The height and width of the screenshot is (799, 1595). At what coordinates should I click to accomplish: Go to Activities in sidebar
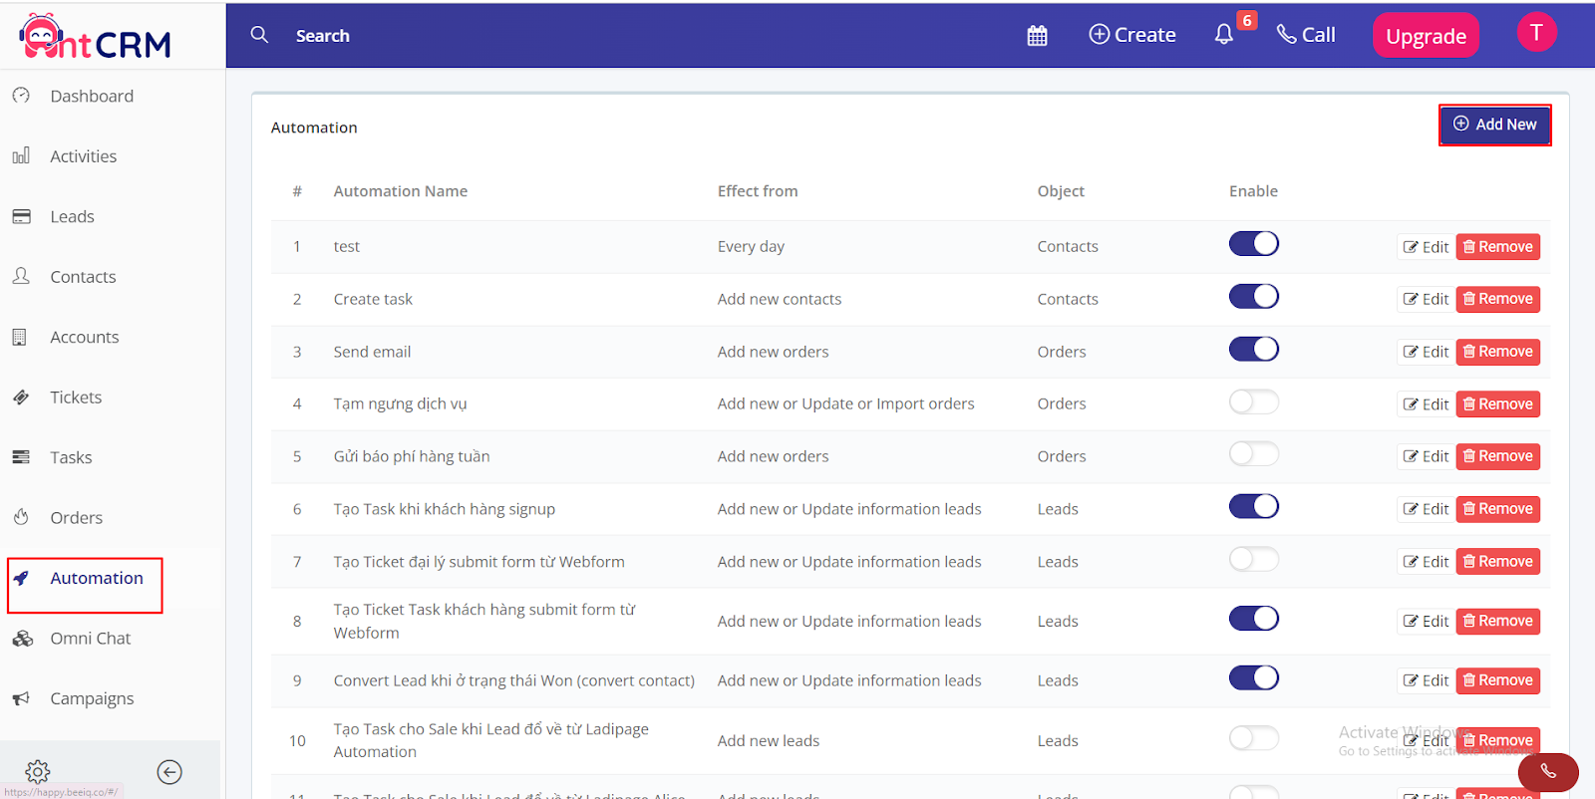[84, 156]
